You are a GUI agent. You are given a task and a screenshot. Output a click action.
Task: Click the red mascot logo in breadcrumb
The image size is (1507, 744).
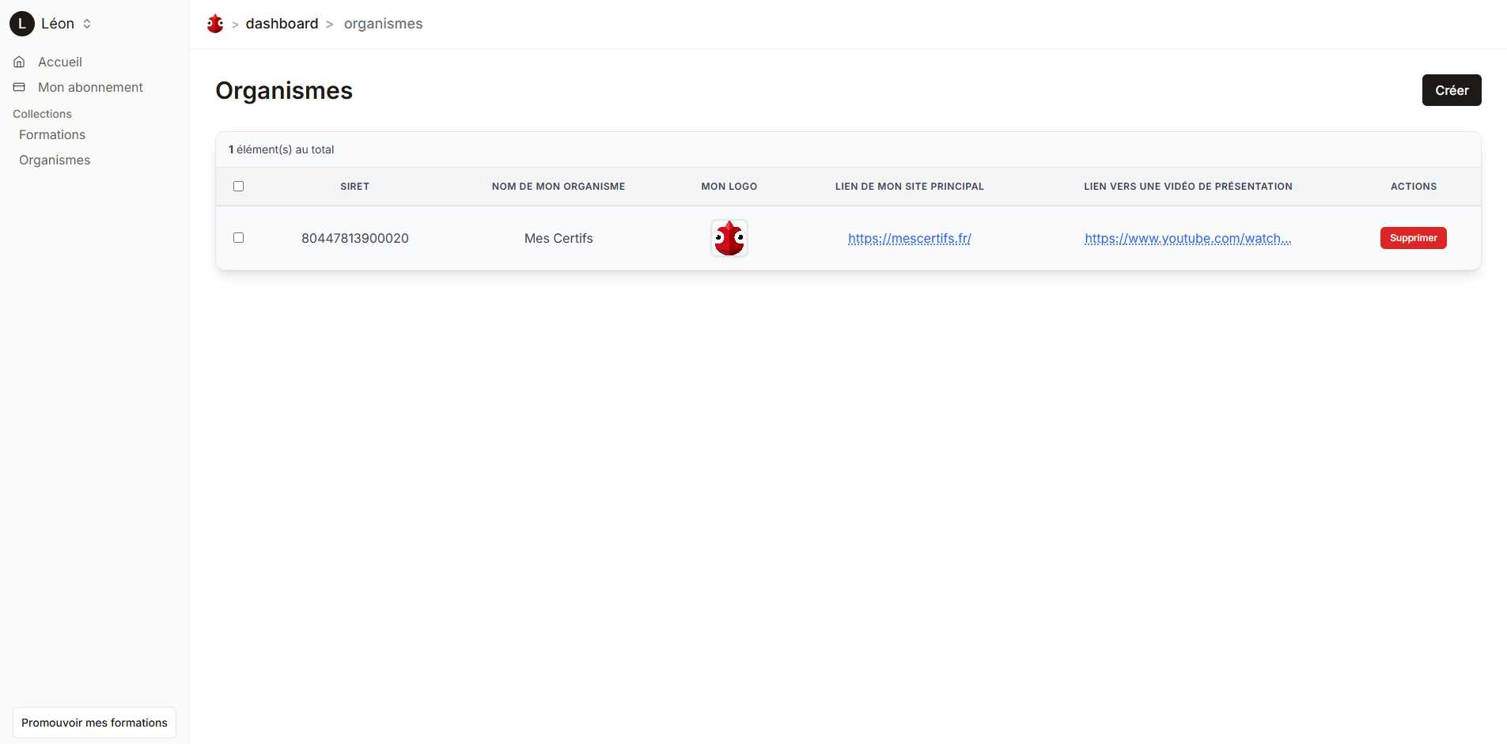tap(215, 24)
